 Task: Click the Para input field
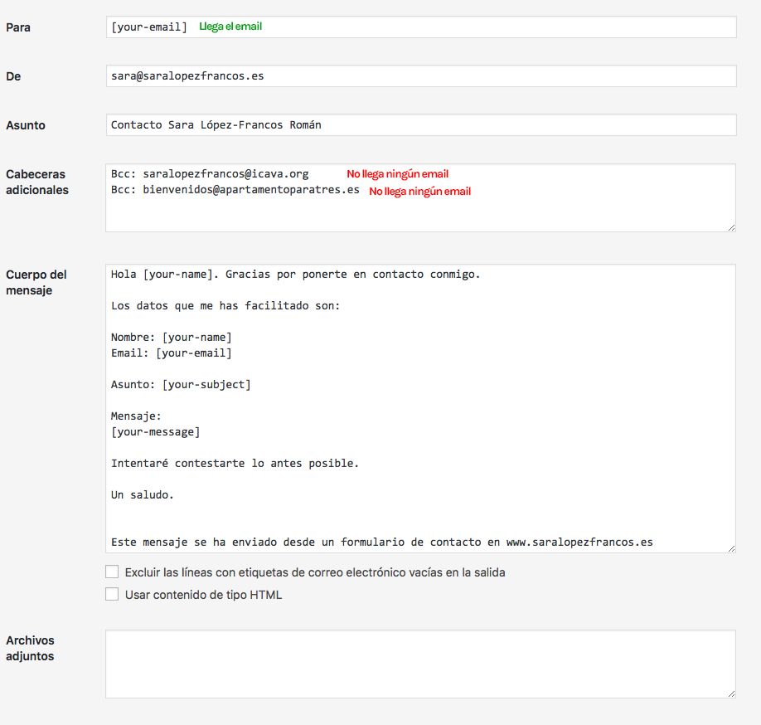click(421, 27)
